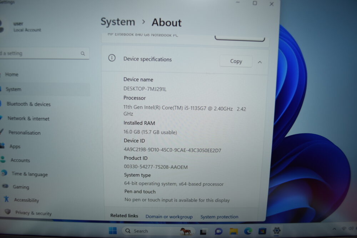The image size is (357, 238).
Task: Click System in the breadcrumb
Action: tap(118, 22)
